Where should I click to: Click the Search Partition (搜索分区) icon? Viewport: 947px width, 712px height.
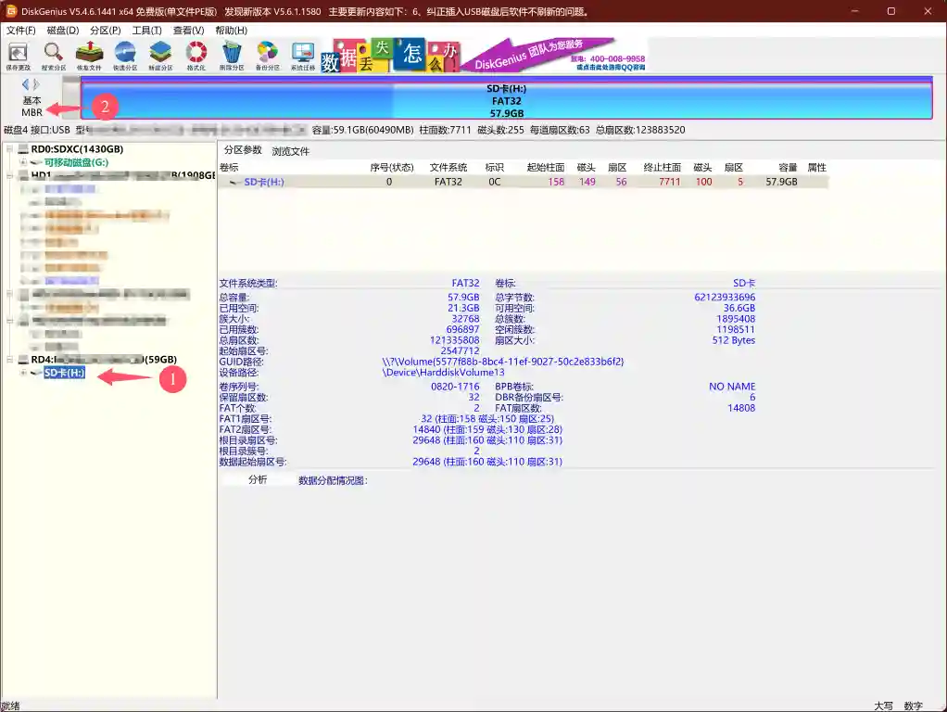click(53, 55)
